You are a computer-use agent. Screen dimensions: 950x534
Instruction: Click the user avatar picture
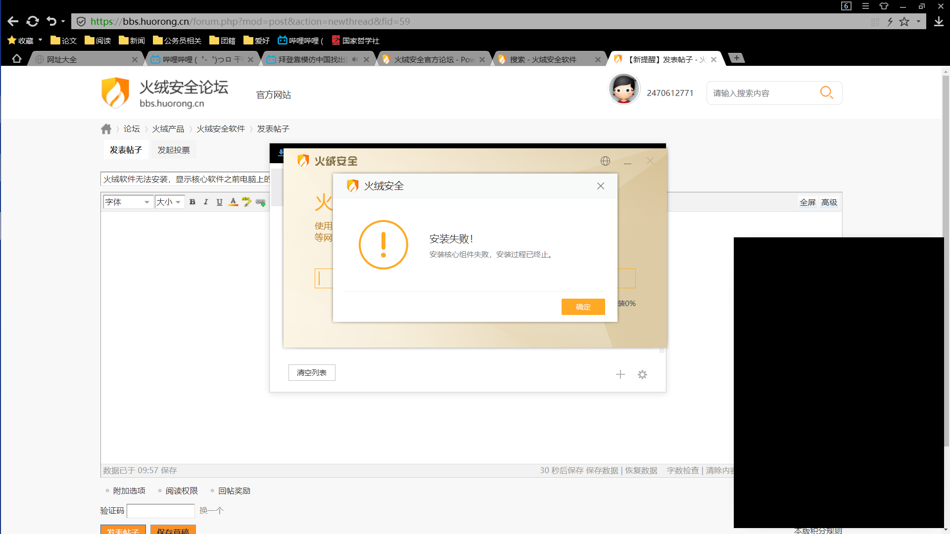pos(623,89)
